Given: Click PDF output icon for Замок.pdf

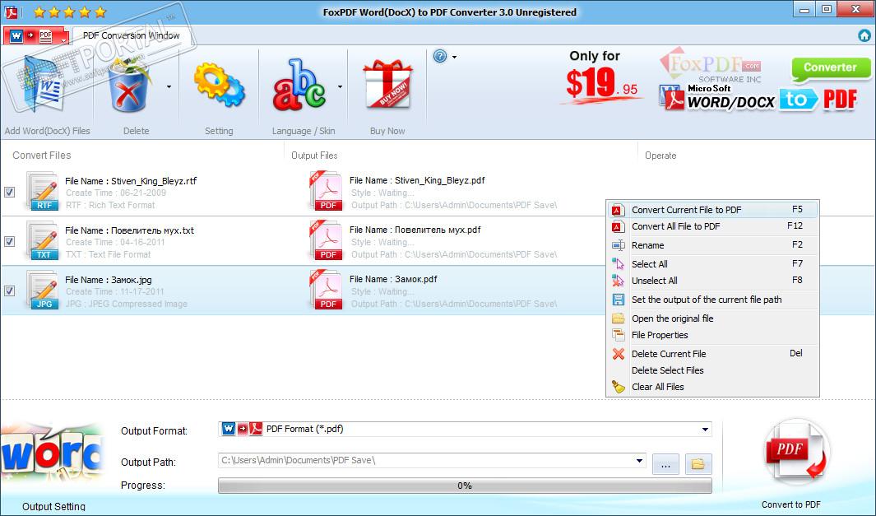Looking at the screenshot, I should click(x=327, y=290).
